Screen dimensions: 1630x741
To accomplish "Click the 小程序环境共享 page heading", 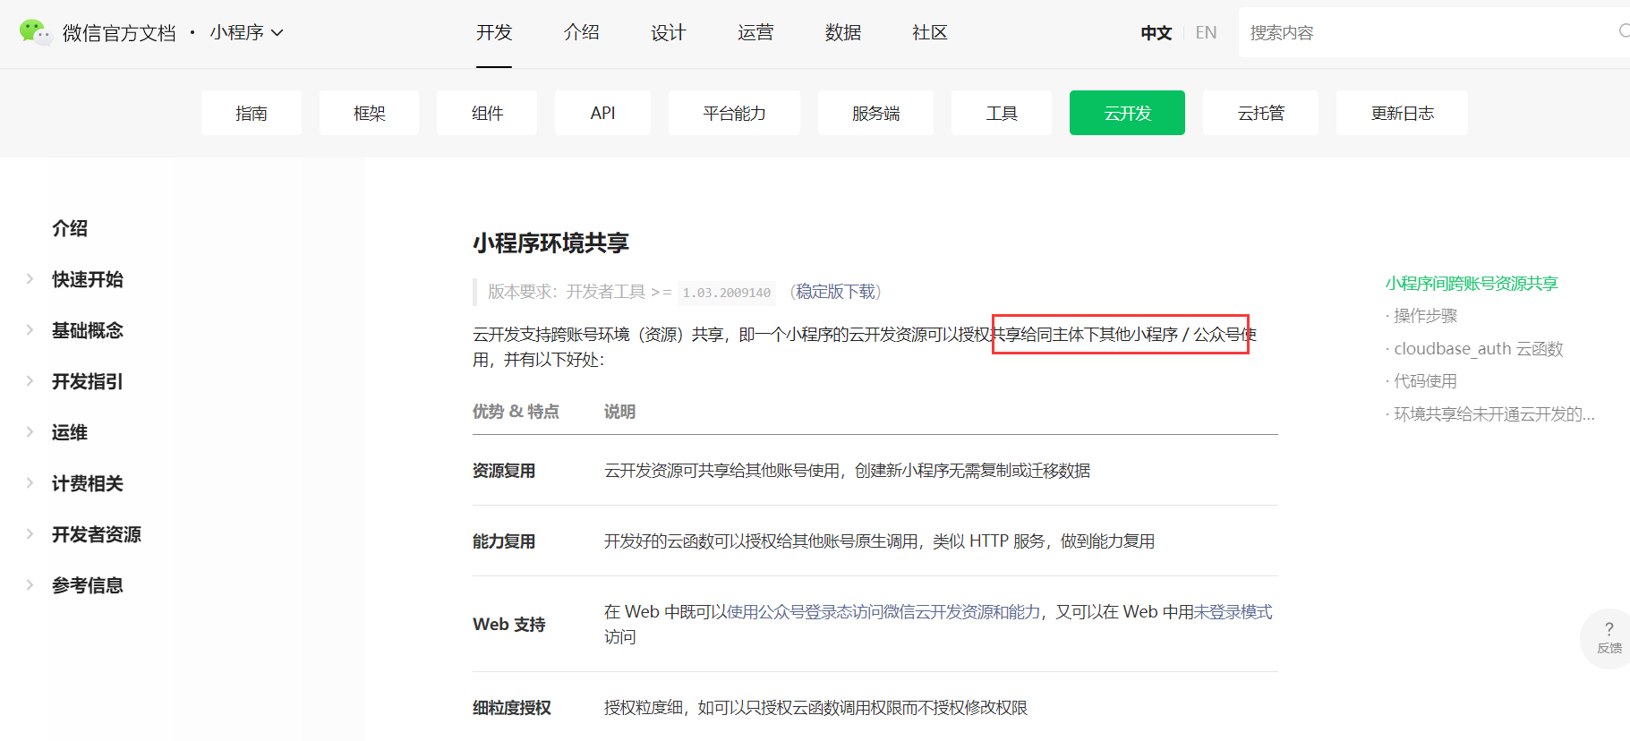I will (550, 243).
